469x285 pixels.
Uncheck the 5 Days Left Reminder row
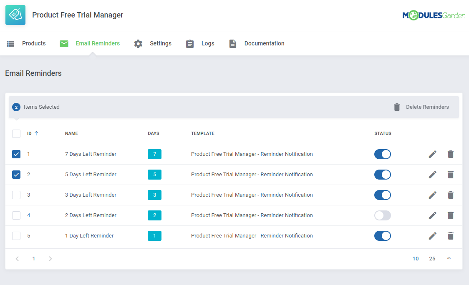tap(16, 175)
